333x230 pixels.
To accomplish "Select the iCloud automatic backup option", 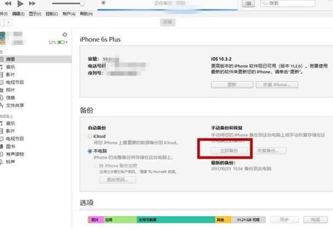I will pos(90,136).
